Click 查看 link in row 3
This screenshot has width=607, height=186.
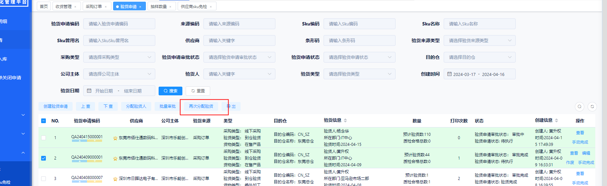coord(580,174)
